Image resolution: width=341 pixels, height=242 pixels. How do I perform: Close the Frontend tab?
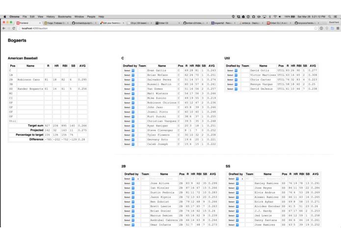pyautogui.click(x=40, y=23)
